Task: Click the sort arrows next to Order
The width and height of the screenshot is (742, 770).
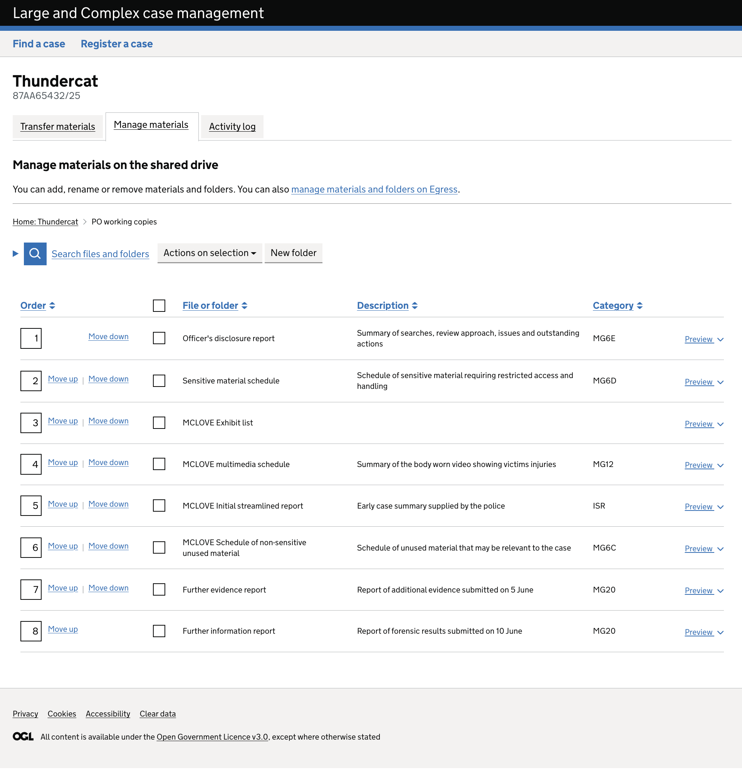Action: (x=52, y=306)
